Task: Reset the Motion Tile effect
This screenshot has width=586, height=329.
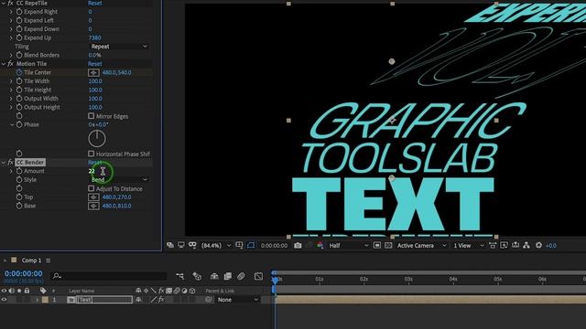Action: tap(95, 64)
